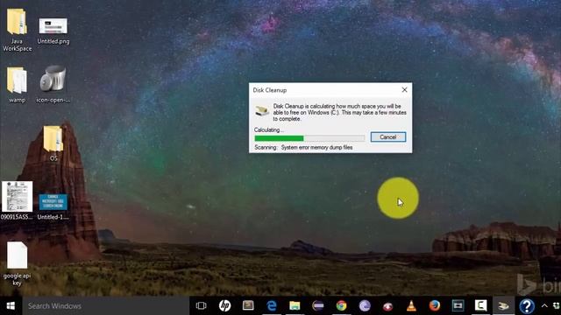Open the screen capture app on taskbar
The width and height of the screenshot is (561, 315).
[x=458, y=305]
